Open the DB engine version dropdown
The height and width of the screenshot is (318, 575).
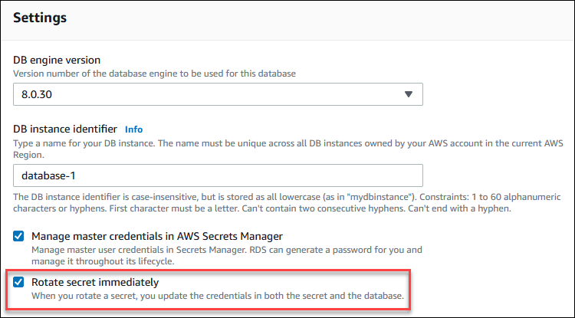[x=218, y=93]
